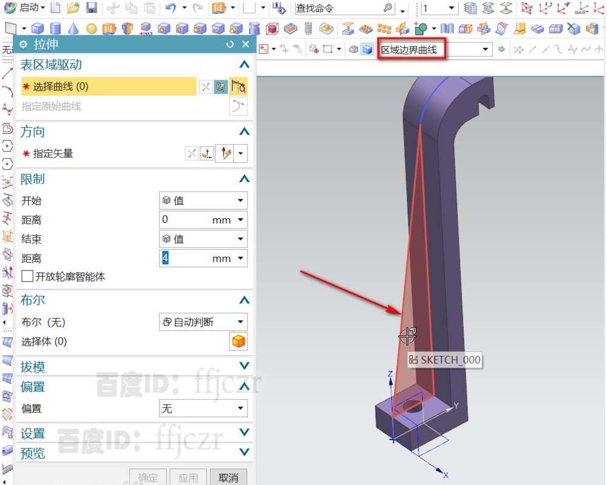Enable the 开放轮廓智能体 checkbox
This screenshot has width=607, height=485.
click(x=27, y=275)
